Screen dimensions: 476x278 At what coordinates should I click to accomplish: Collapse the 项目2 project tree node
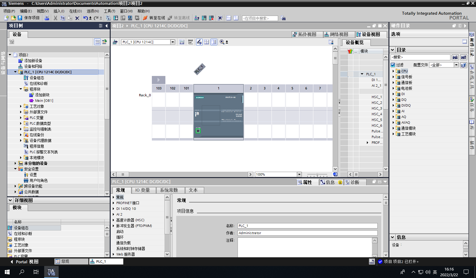click(x=10, y=55)
